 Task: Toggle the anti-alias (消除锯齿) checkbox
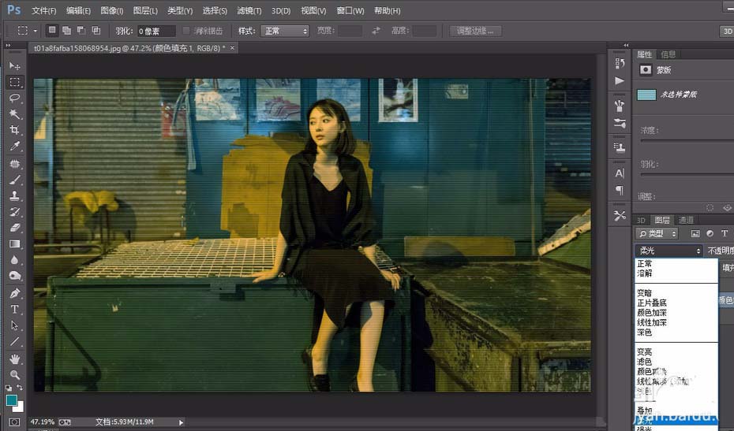186,31
